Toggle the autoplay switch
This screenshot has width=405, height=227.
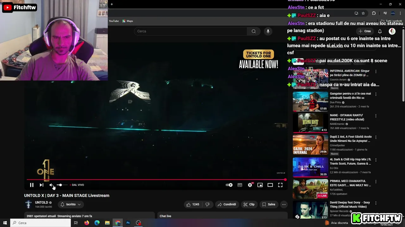pyautogui.click(x=229, y=185)
